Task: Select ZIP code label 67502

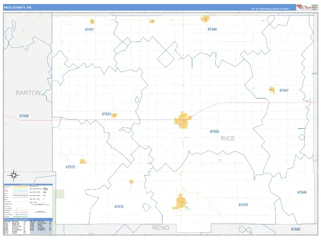Action: (x=295, y=229)
